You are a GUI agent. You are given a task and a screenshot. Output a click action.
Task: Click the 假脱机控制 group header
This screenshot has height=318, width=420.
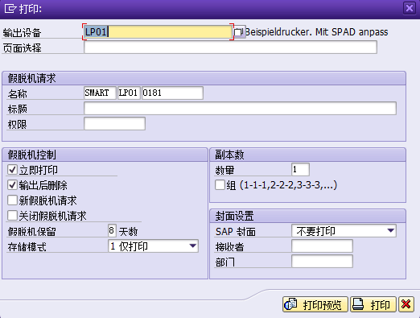pyautogui.click(x=105, y=155)
